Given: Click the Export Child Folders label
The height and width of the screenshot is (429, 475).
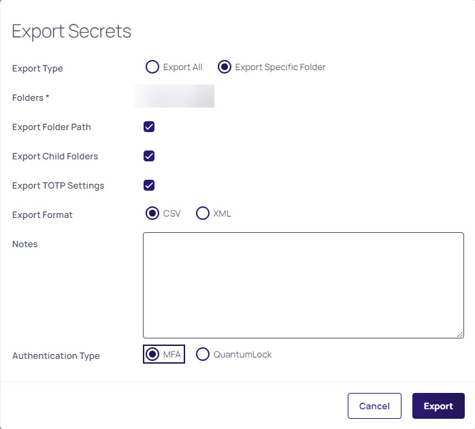Looking at the screenshot, I should 55,156.
